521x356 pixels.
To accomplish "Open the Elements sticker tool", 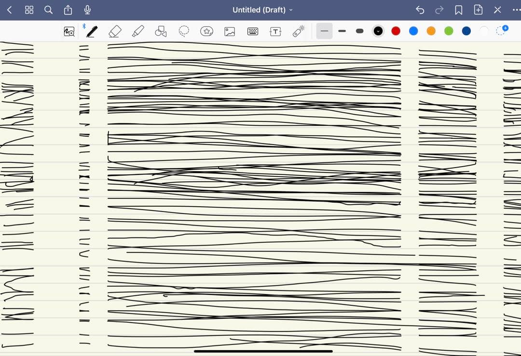I will coord(206,31).
